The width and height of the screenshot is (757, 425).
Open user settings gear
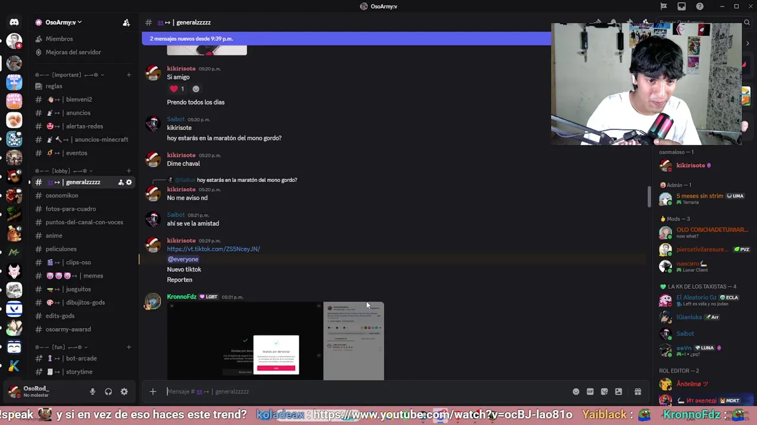(124, 391)
